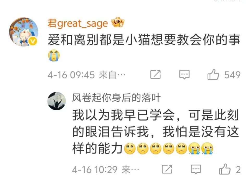Repost the reply posted at 10:29

167,169
